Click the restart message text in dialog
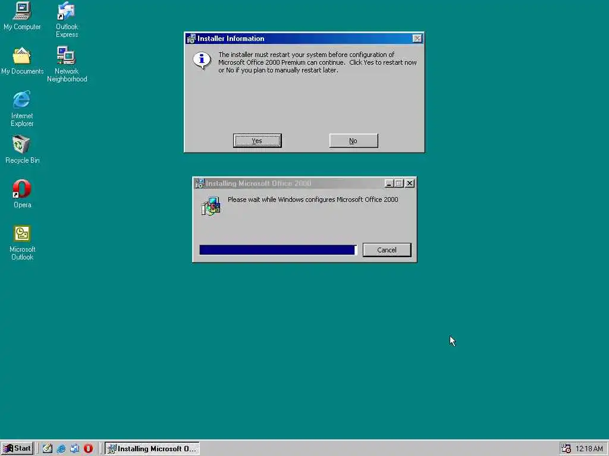609x456 pixels. pyautogui.click(x=318, y=62)
